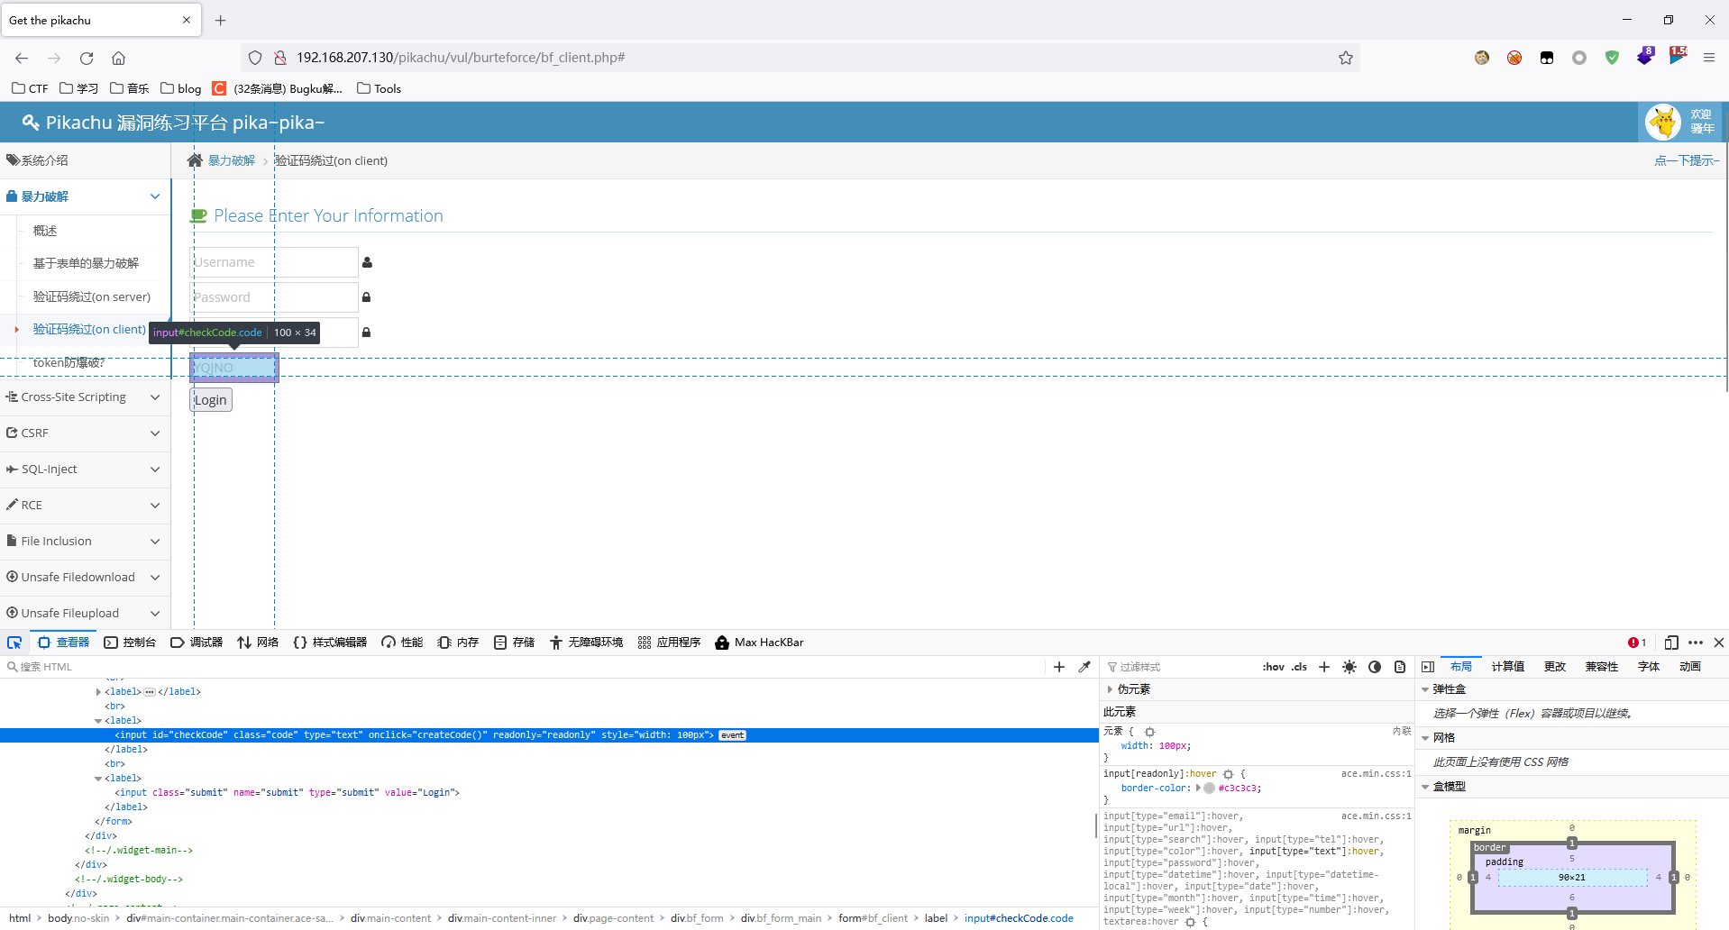Toggle the .cls class panel
The height and width of the screenshot is (930, 1729).
click(x=1299, y=667)
